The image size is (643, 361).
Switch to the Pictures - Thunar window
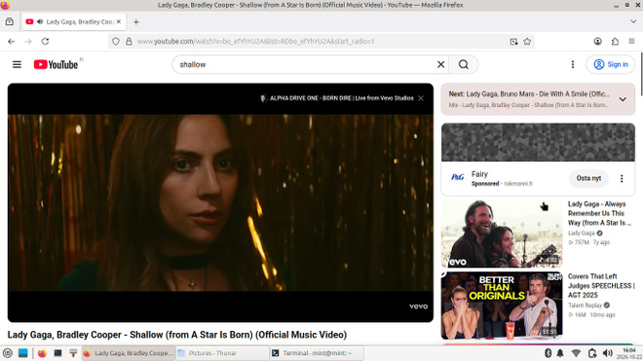(x=223, y=353)
